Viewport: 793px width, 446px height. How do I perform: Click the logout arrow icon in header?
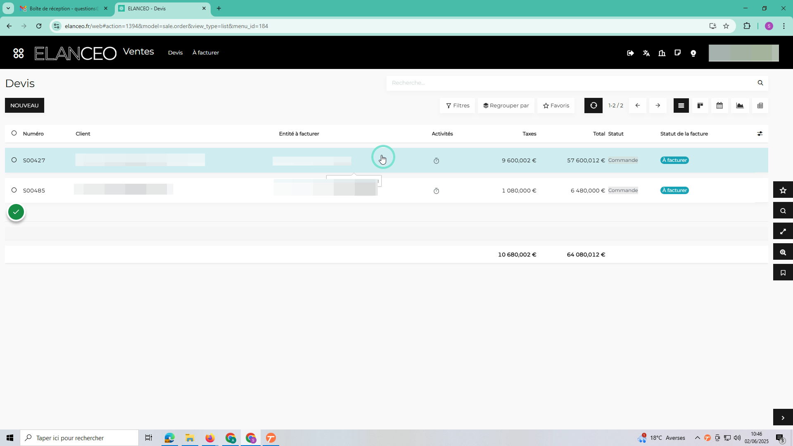(x=630, y=53)
